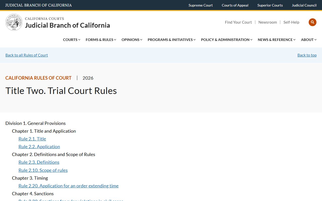This screenshot has height=201, width=322.
Task: Click the California Rules of Court label
Action: [38, 78]
